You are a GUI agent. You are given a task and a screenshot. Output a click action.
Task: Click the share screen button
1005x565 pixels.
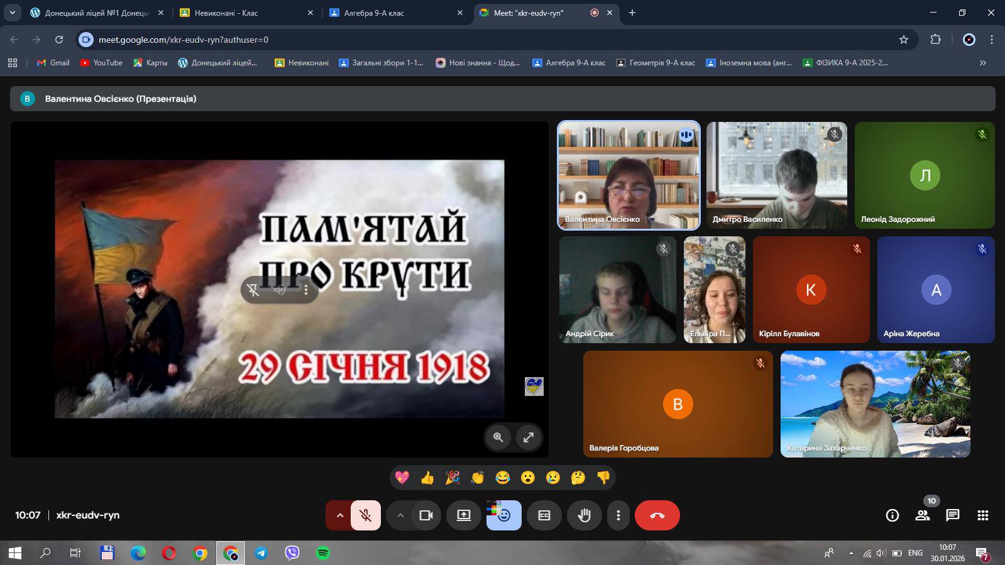(x=463, y=515)
